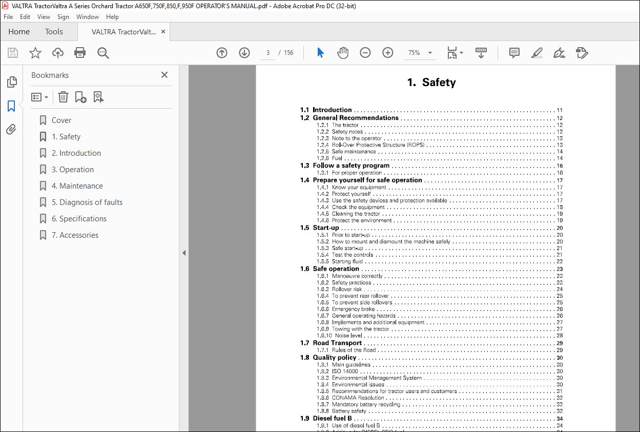Open the Sign document pen icon
Viewport: 640px width, 432px height.
[x=559, y=53]
